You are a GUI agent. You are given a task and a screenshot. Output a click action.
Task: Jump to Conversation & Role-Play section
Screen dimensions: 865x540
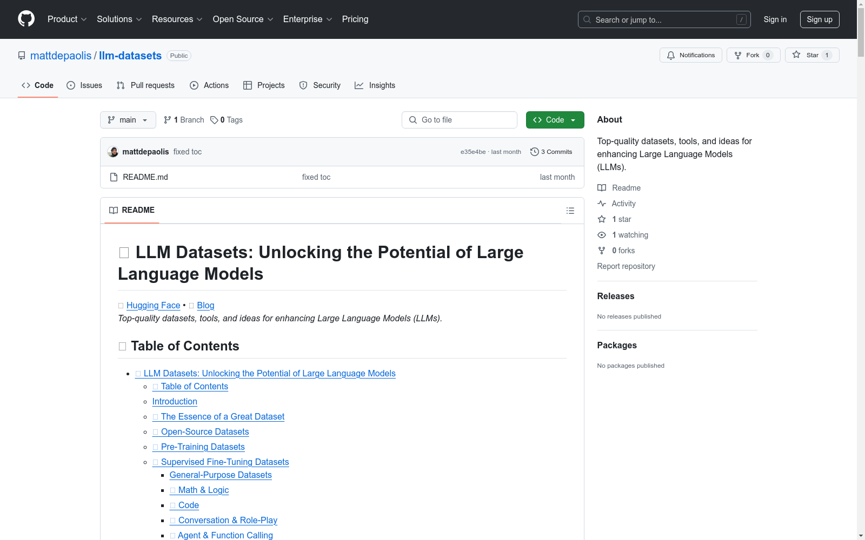click(x=223, y=521)
